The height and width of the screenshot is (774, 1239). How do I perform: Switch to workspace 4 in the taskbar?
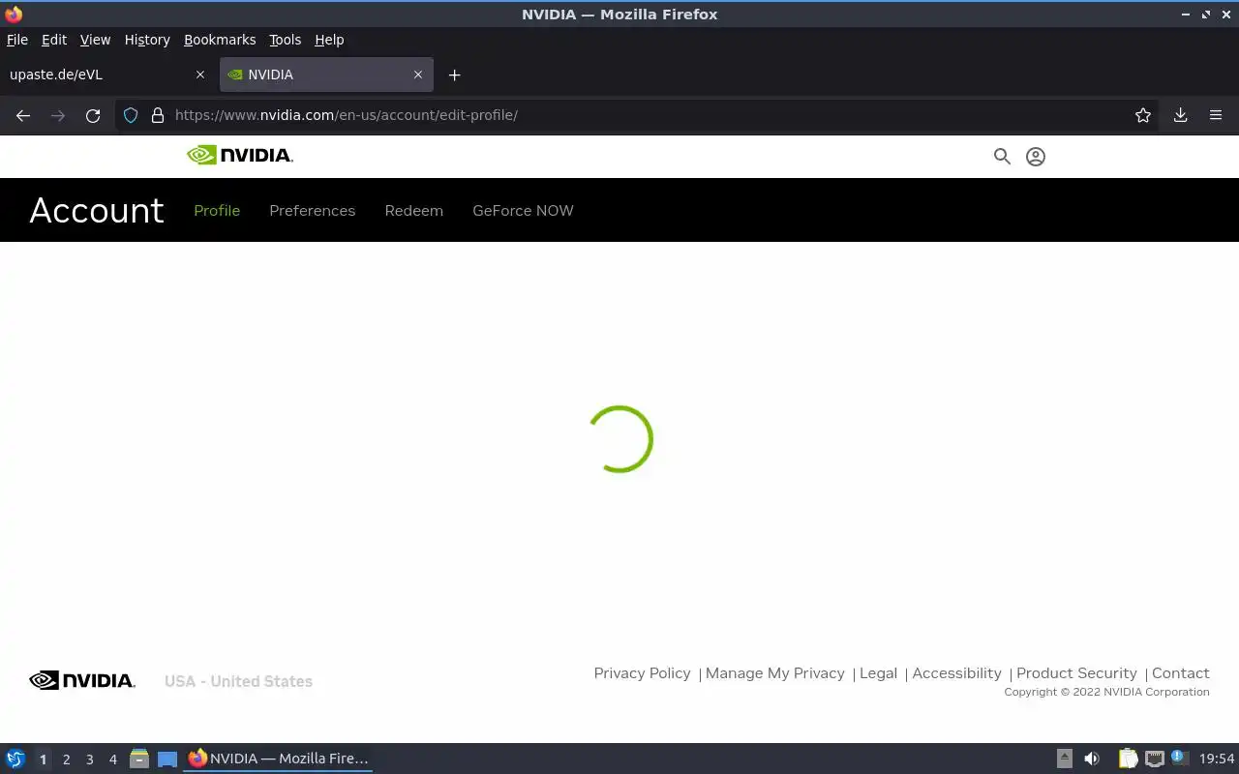point(112,759)
